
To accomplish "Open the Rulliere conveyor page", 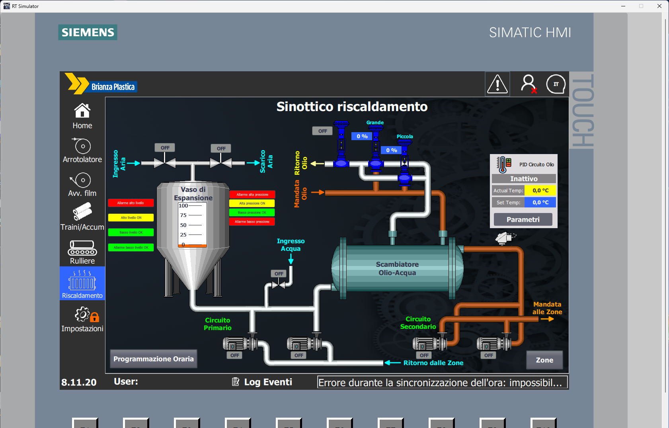I will pos(82,252).
